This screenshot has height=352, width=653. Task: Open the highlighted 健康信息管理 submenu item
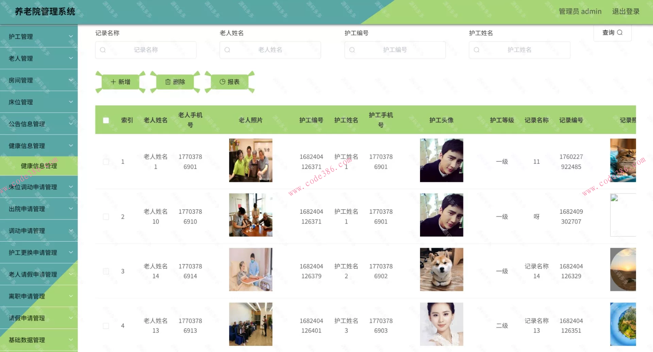tap(39, 166)
